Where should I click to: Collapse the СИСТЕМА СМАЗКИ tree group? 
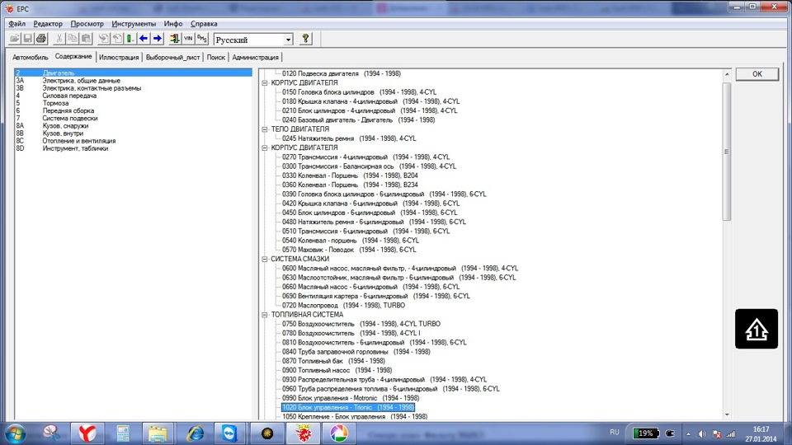click(265, 259)
